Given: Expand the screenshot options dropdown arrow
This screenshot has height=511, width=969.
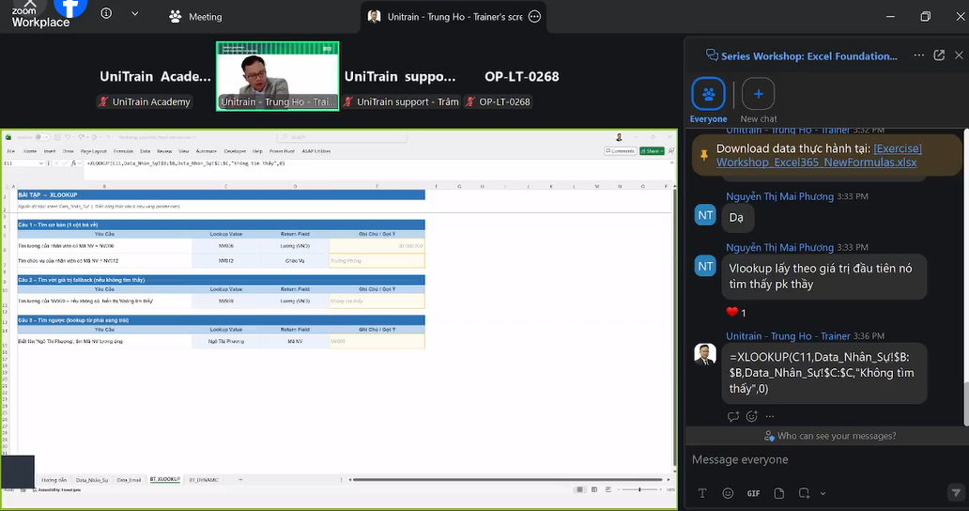Looking at the screenshot, I should click(x=823, y=493).
